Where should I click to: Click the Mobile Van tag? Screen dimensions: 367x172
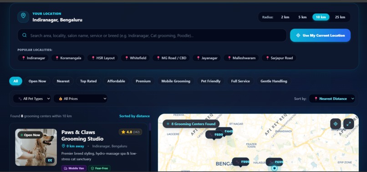click(74, 168)
